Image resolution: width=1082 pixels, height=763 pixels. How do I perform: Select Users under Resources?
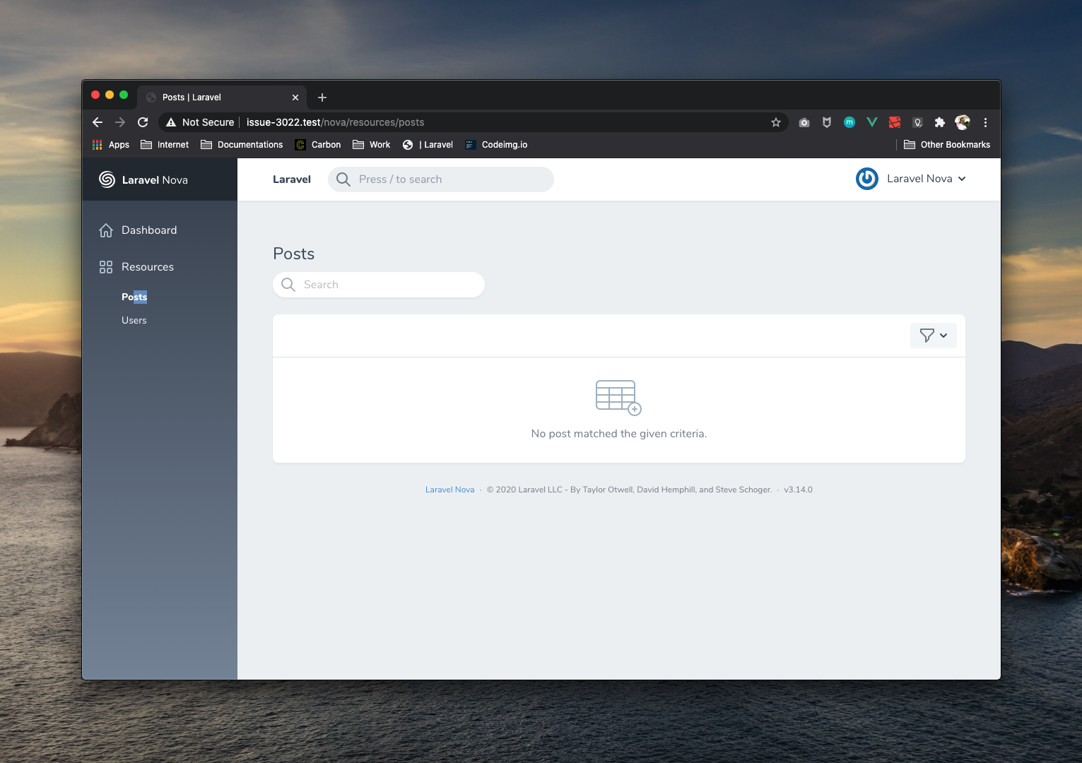(x=134, y=320)
